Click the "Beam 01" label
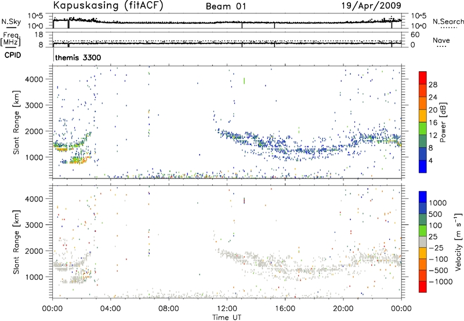 pyautogui.click(x=226, y=6)
